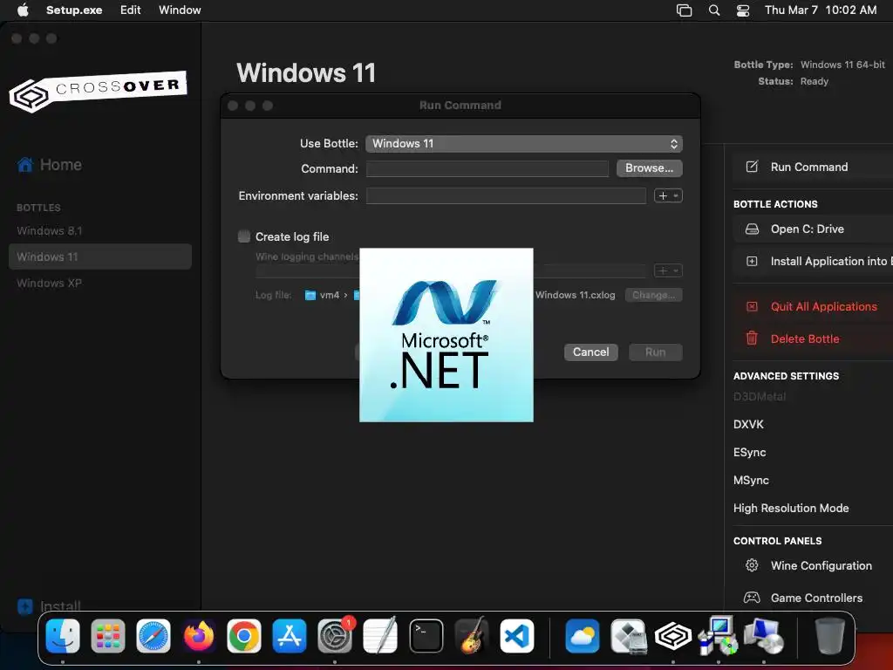893x670 pixels.
Task: Open App Store from the Dock
Action: tap(290, 636)
